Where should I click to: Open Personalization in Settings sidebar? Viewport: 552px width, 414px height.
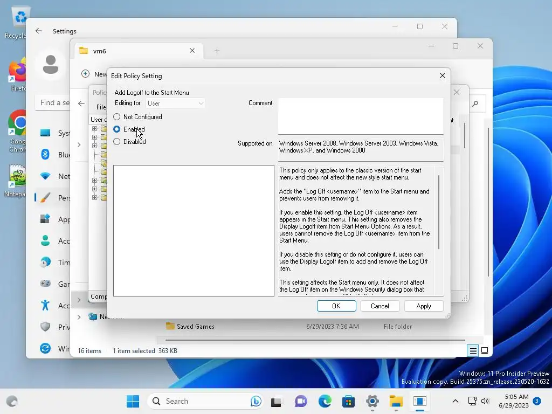pyautogui.click(x=53, y=198)
